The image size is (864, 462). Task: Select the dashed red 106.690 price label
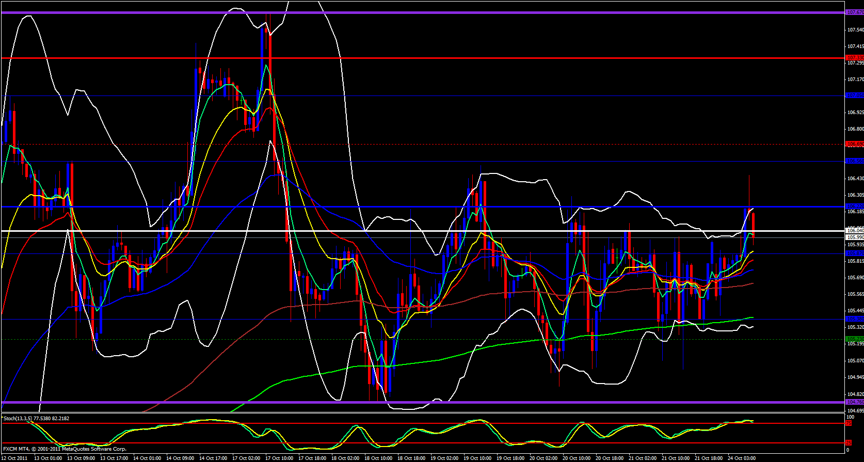(x=855, y=144)
